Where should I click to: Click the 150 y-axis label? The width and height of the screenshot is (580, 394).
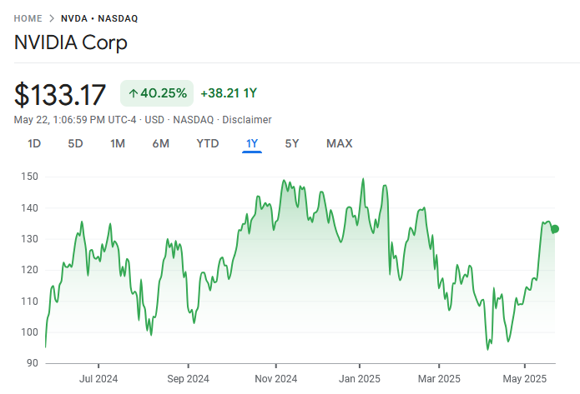29,177
